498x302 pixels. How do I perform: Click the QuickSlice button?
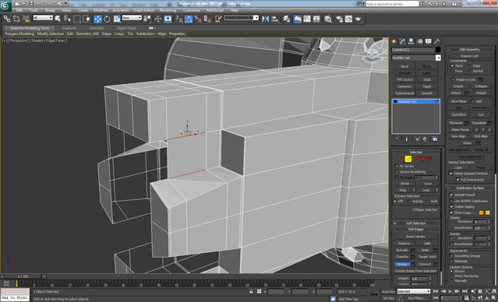click(458, 114)
